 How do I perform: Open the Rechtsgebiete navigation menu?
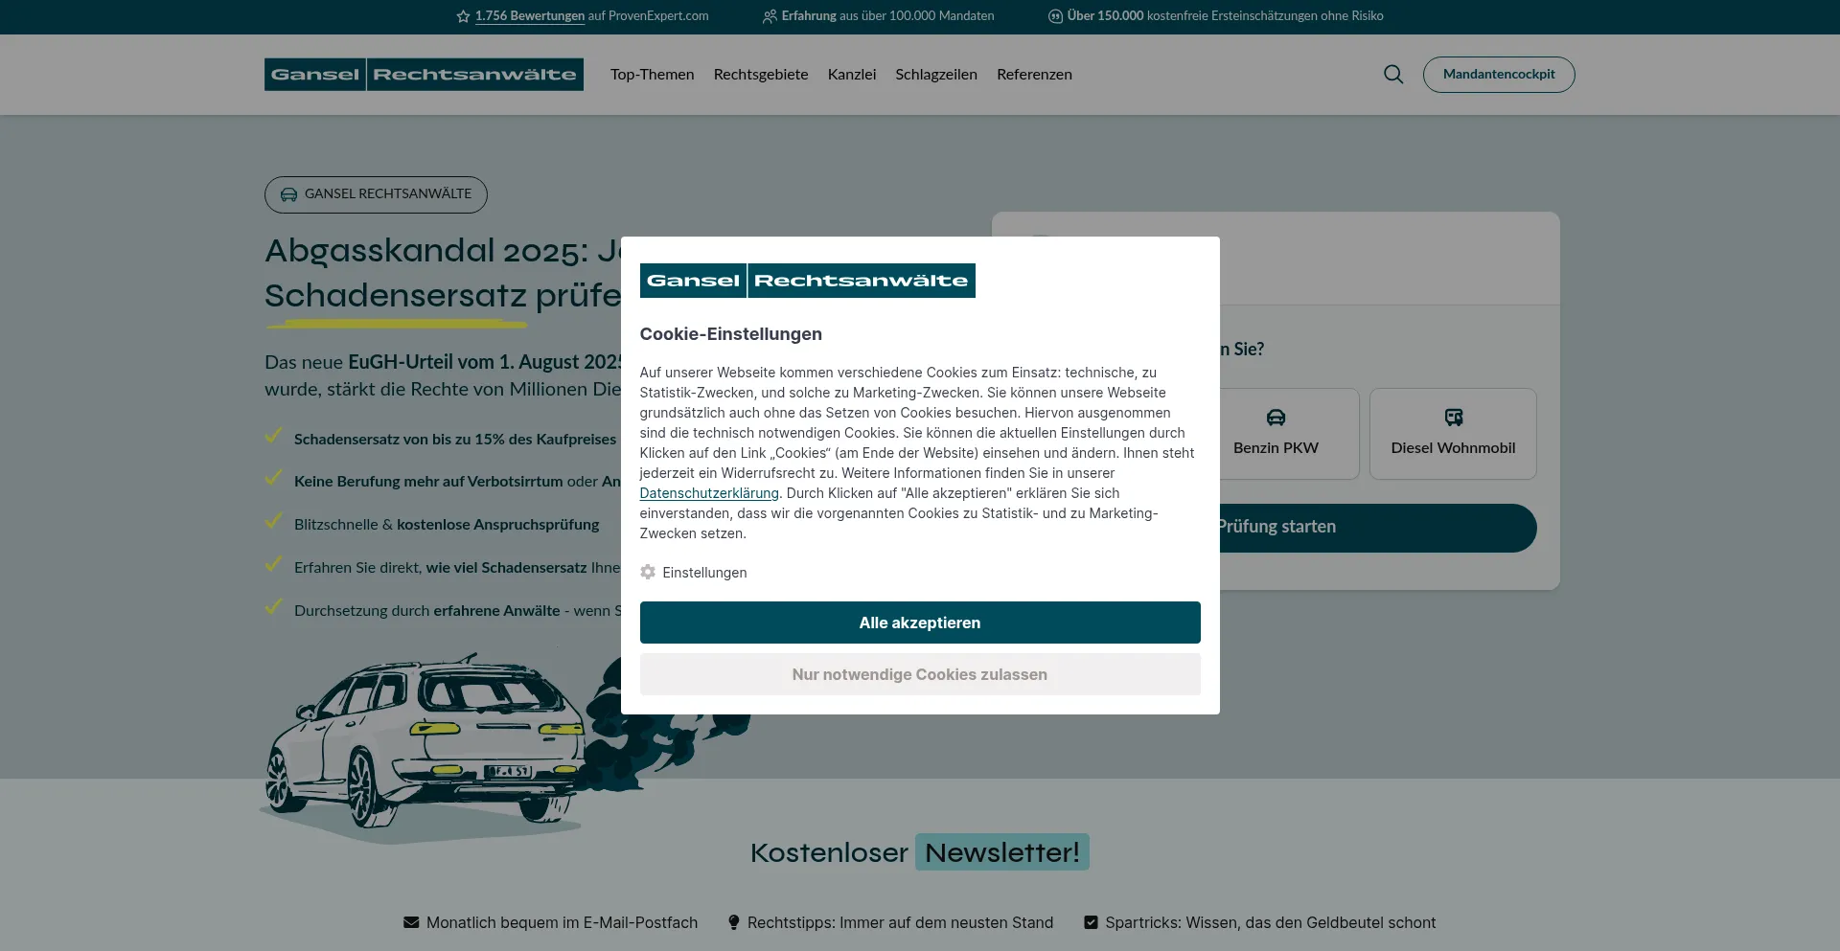(760, 75)
